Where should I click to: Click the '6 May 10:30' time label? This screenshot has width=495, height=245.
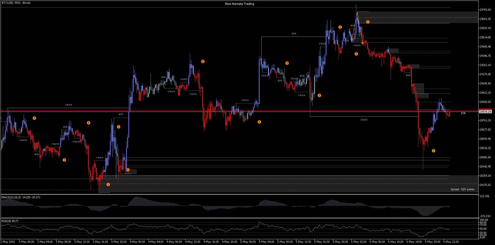[396, 242]
